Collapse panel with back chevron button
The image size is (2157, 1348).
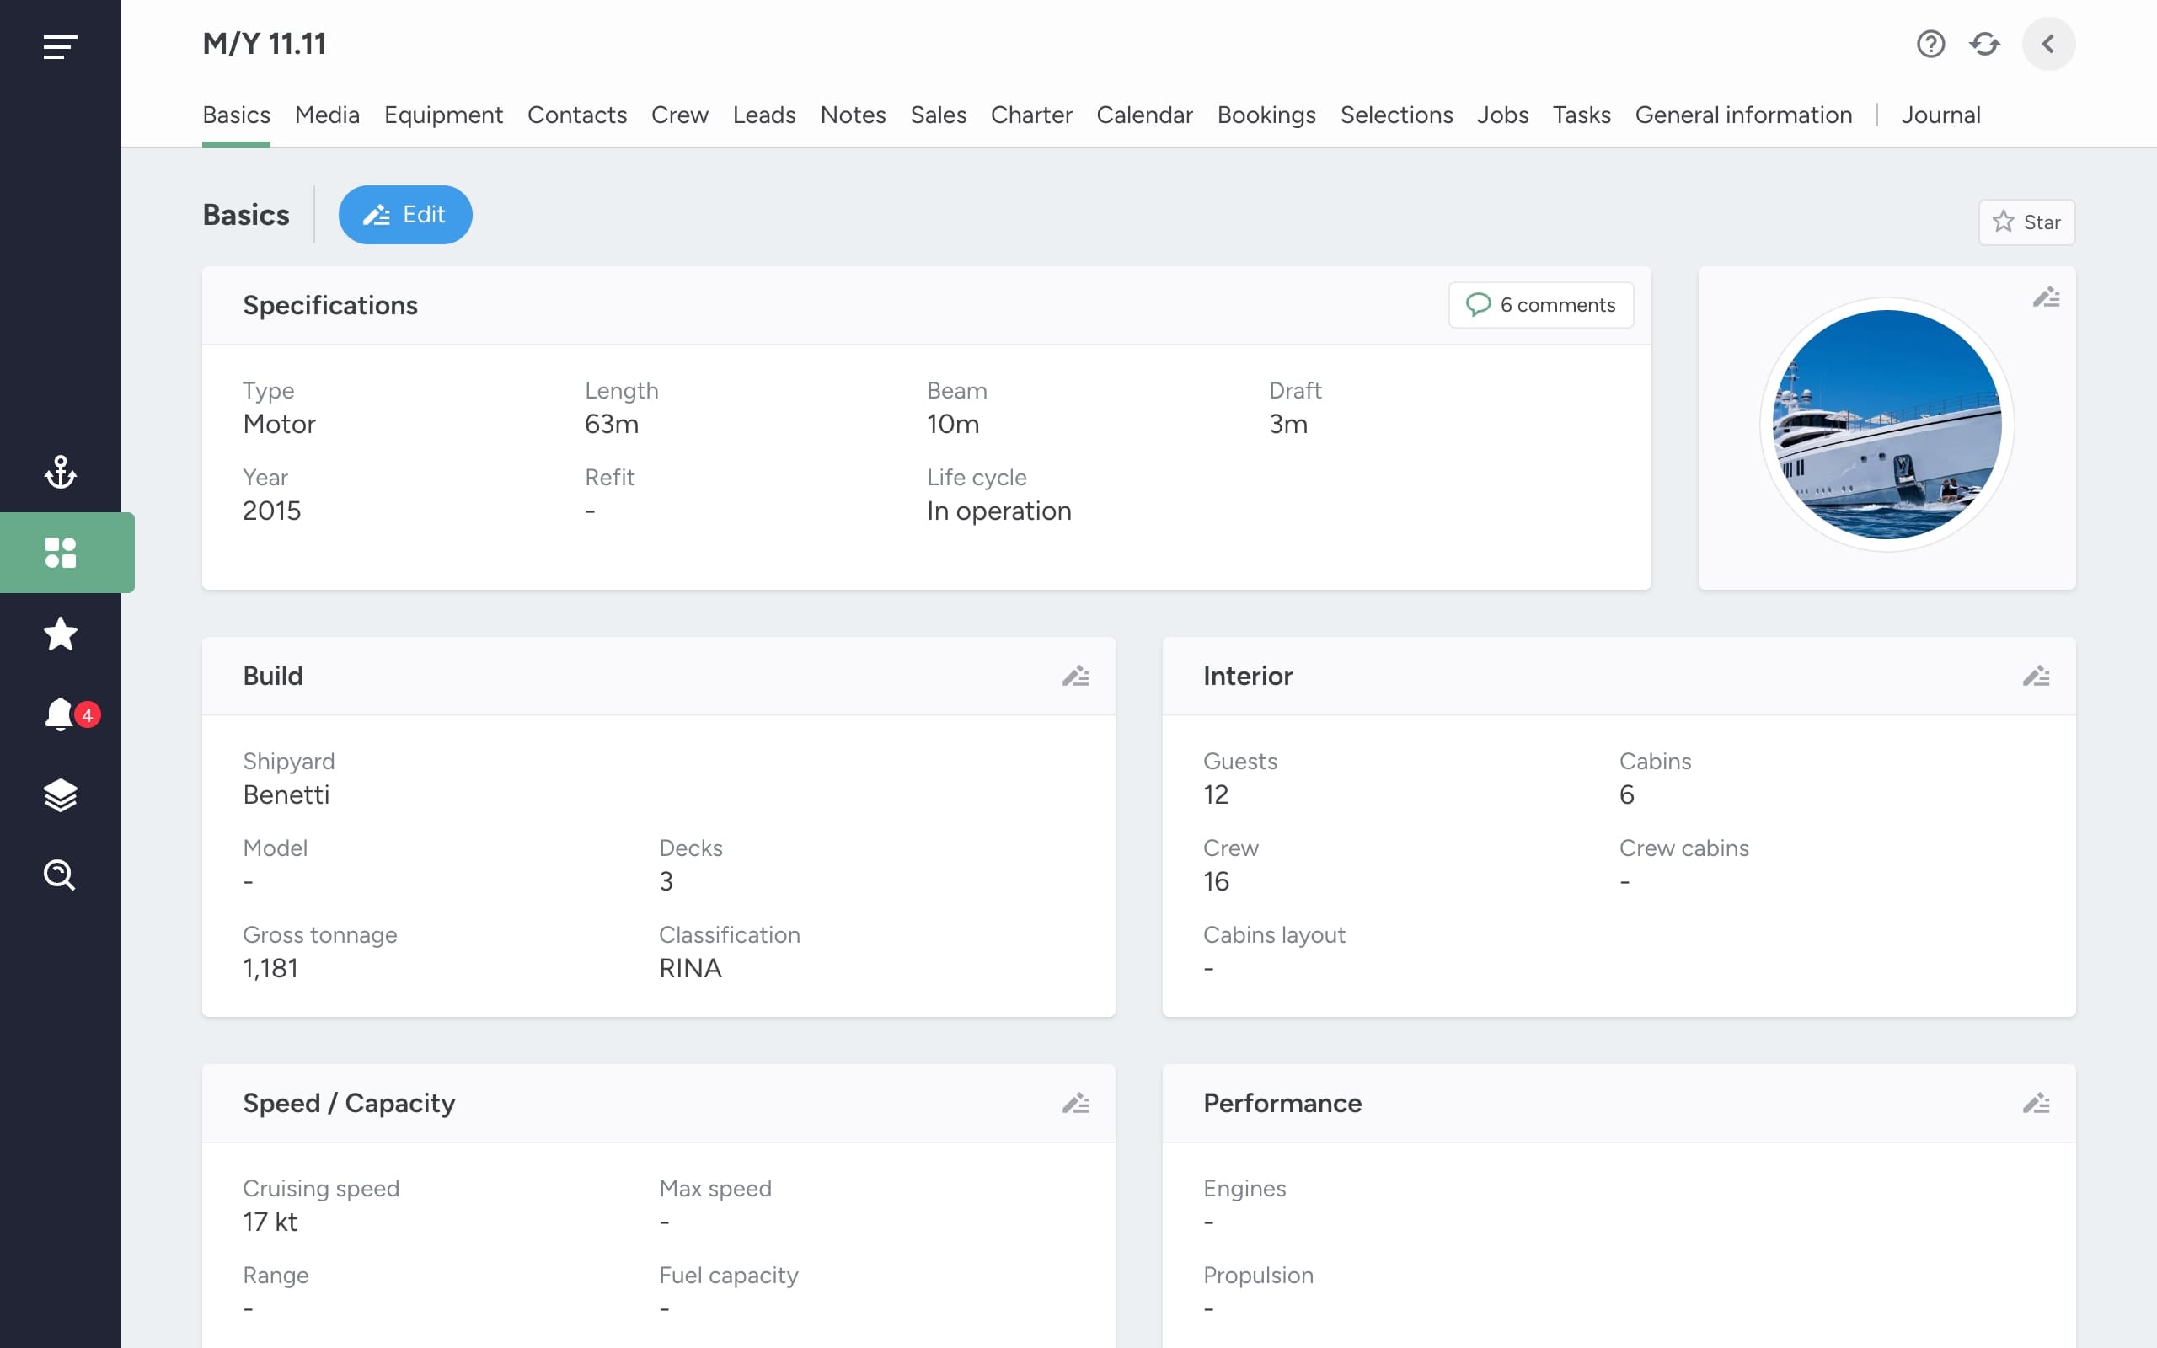(2048, 44)
